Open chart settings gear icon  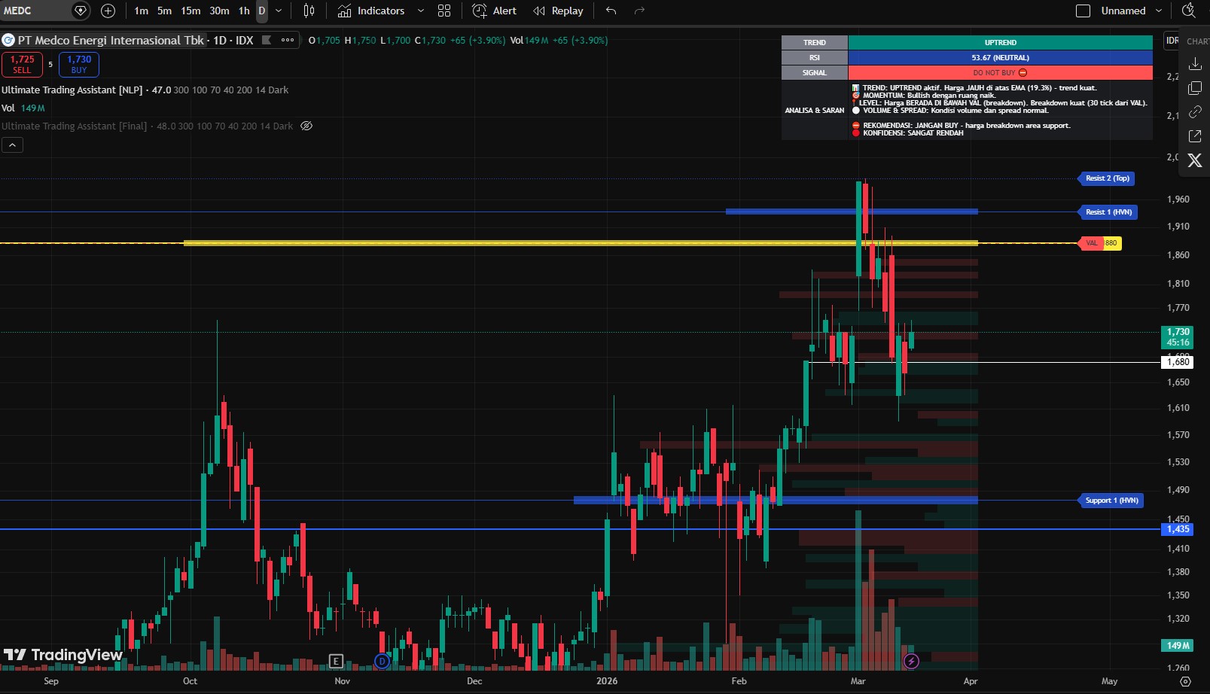coord(1186,681)
